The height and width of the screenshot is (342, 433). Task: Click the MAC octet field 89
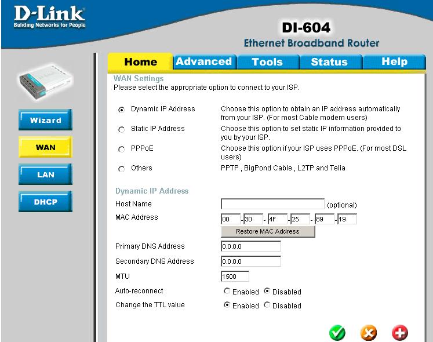325,219
